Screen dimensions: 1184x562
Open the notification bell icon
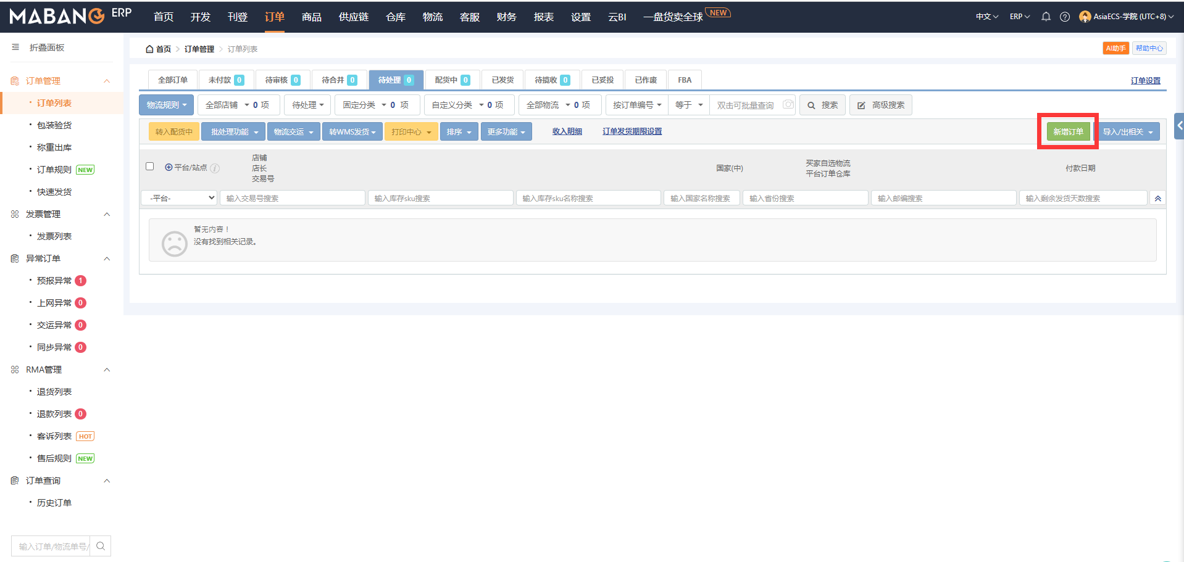point(1046,17)
